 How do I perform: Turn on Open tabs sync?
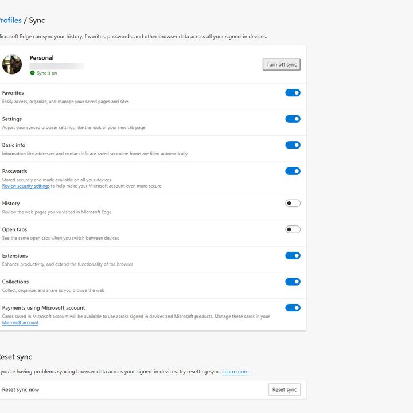coord(293,229)
